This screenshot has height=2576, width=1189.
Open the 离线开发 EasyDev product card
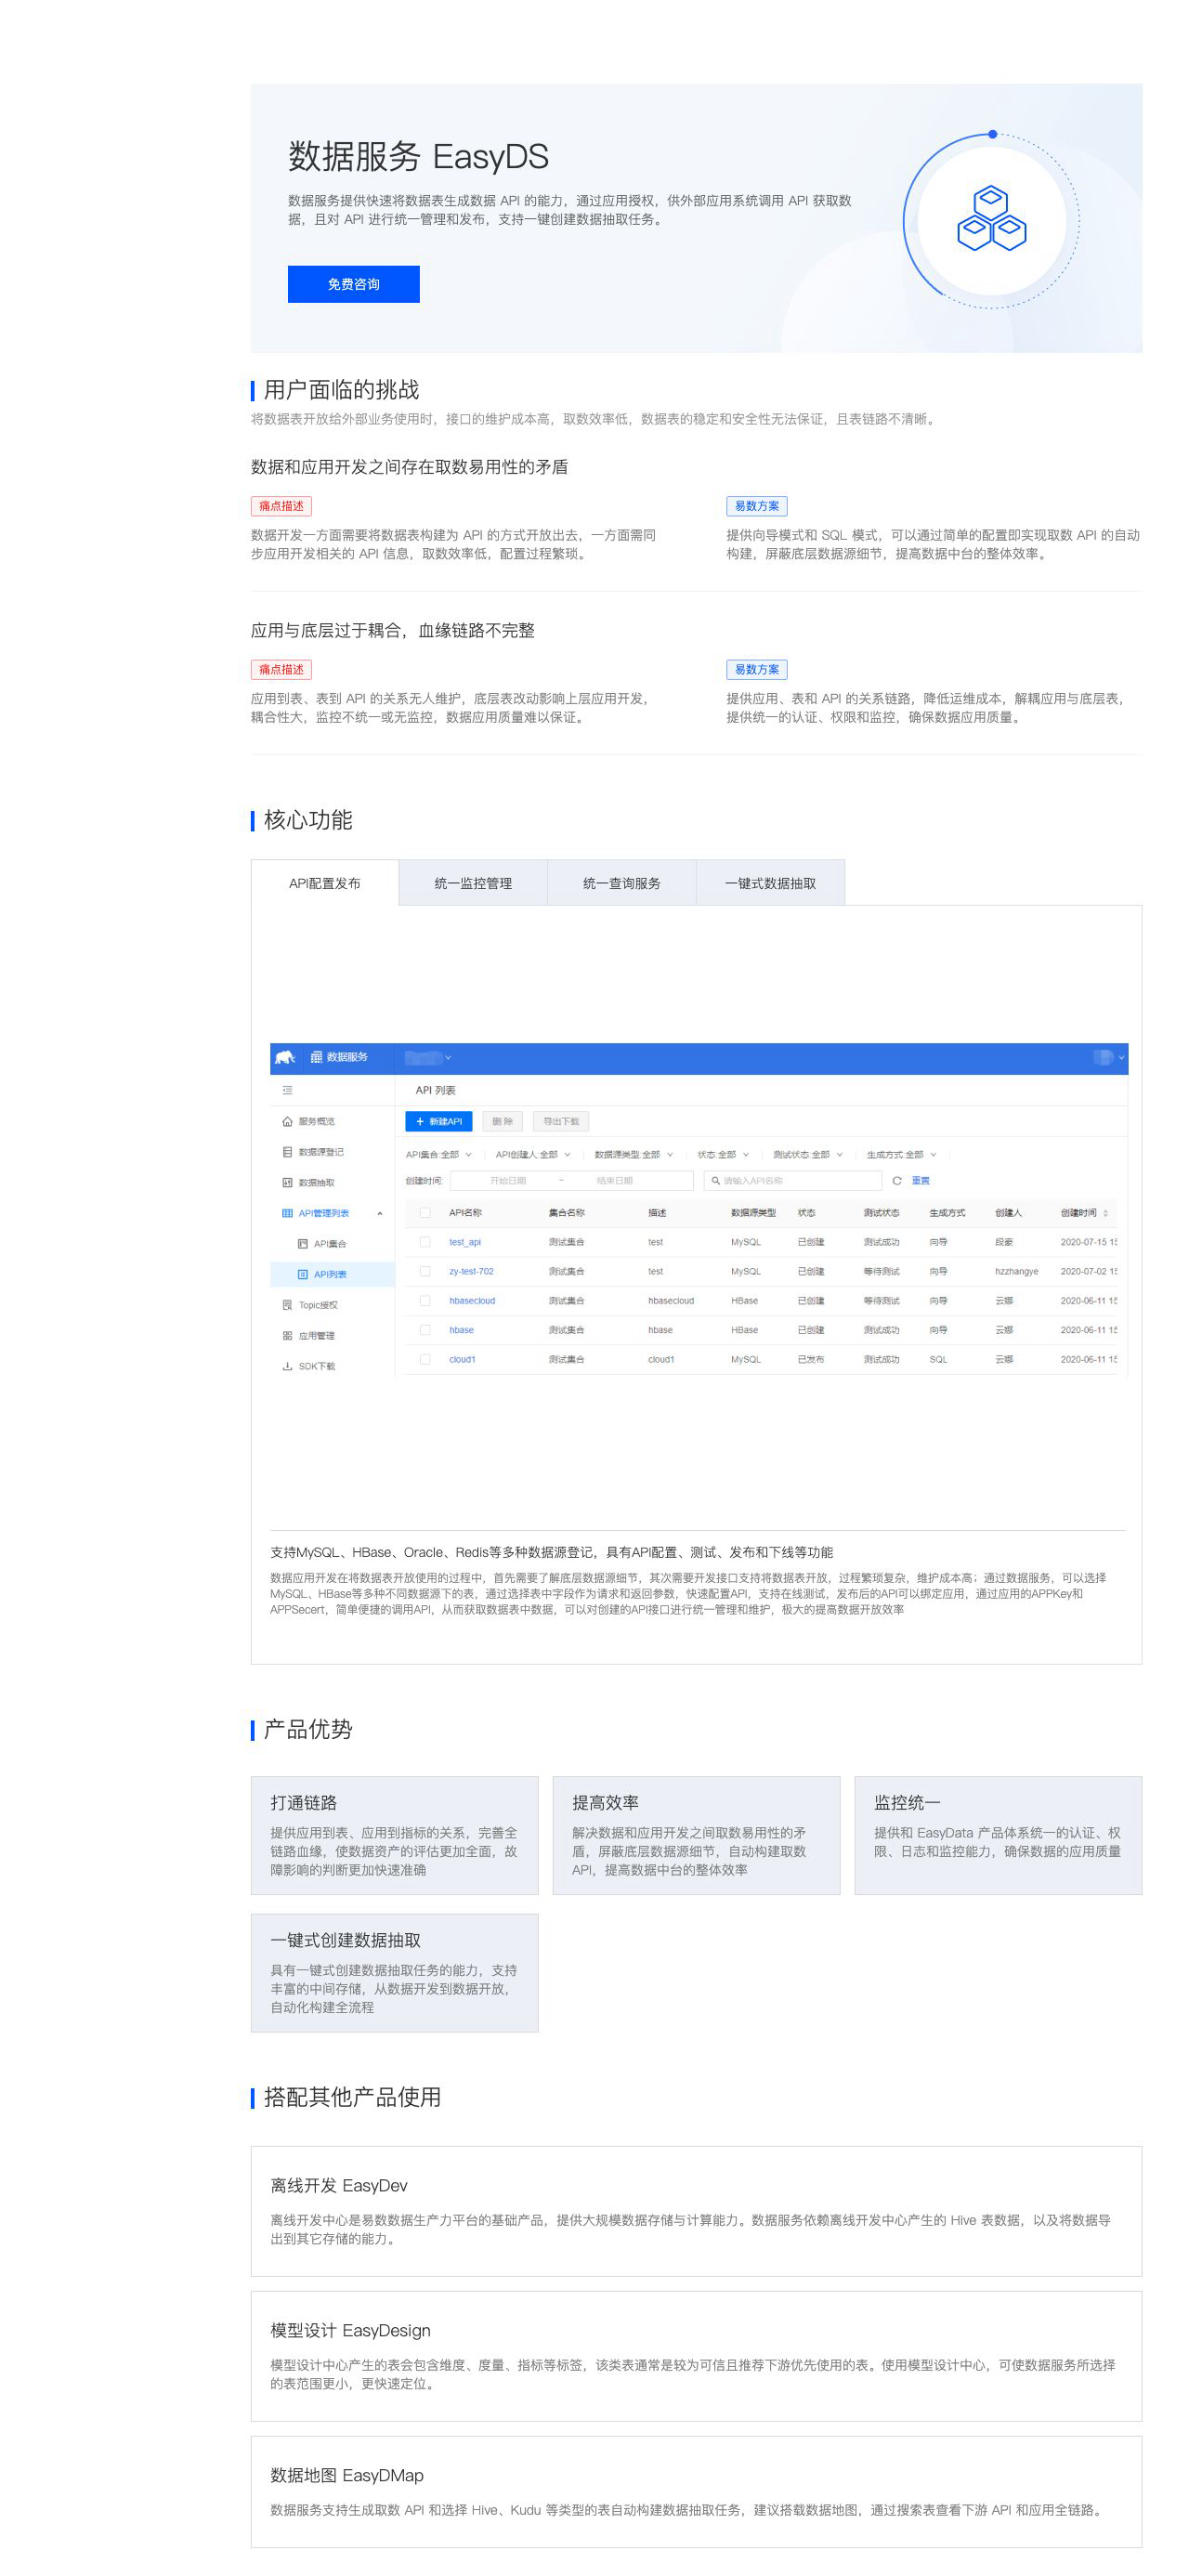pyautogui.click(x=696, y=2211)
